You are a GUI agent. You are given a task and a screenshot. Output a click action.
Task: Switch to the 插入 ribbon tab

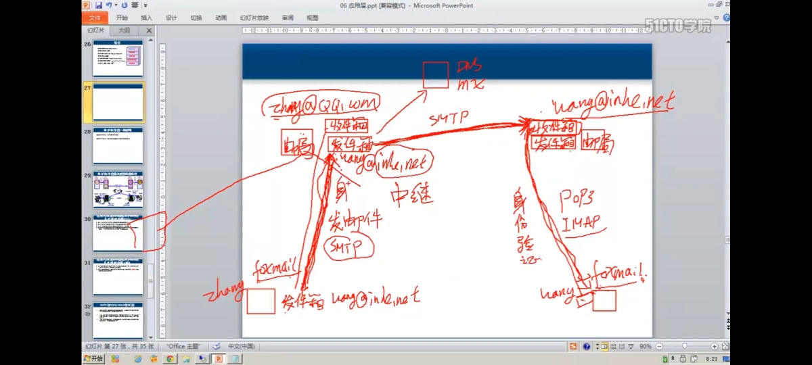(x=147, y=18)
